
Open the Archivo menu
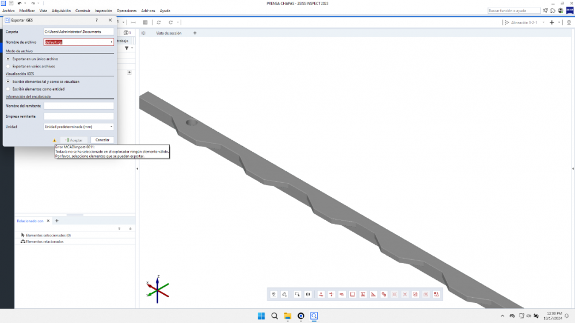pos(9,10)
